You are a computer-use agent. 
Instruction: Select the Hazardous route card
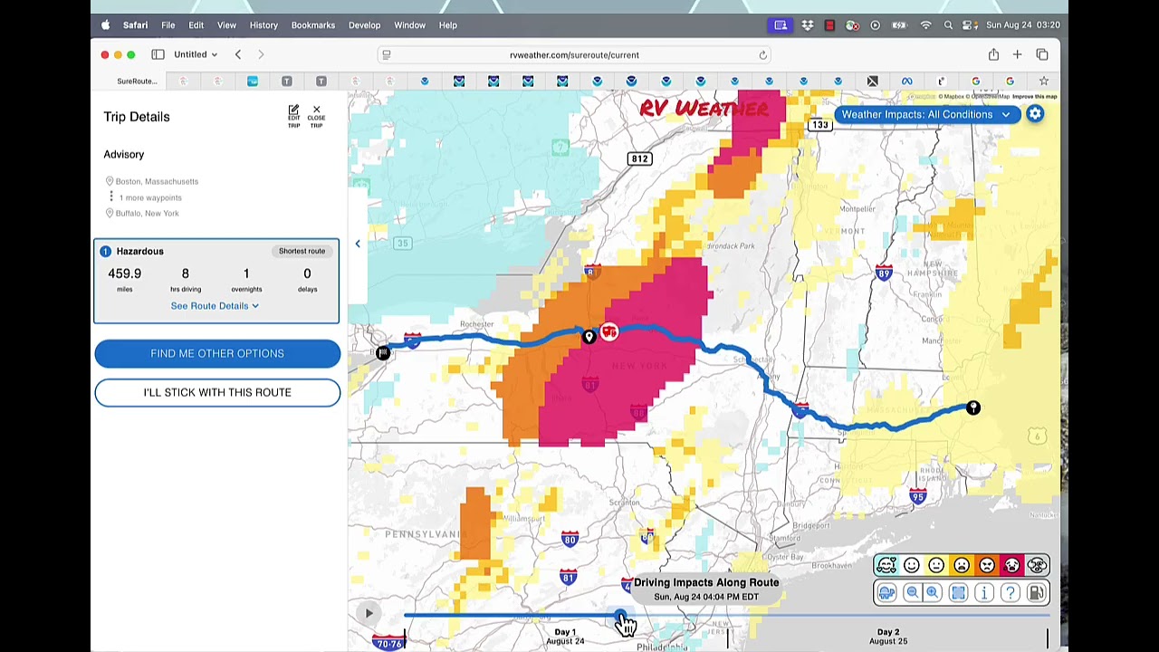(216, 281)
